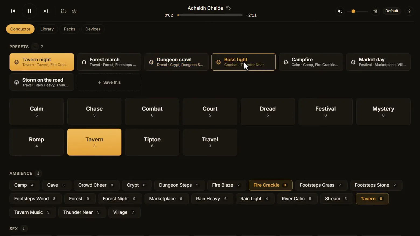The image size is (420, 236).
Task: Select the Combat mood tile
Action: pos(152,111)
